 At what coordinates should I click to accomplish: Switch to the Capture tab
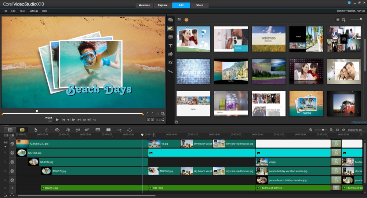[x=163, y=5]
